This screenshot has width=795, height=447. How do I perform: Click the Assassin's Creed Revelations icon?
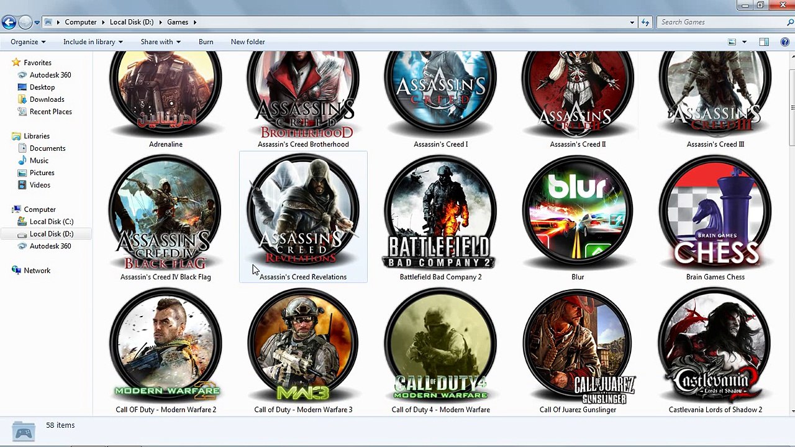[x=303, y=212]
